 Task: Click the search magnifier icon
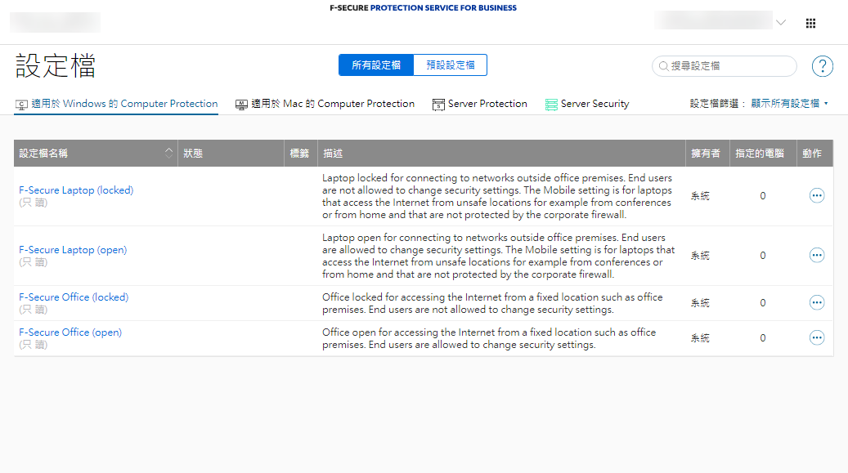click(664, 66)
